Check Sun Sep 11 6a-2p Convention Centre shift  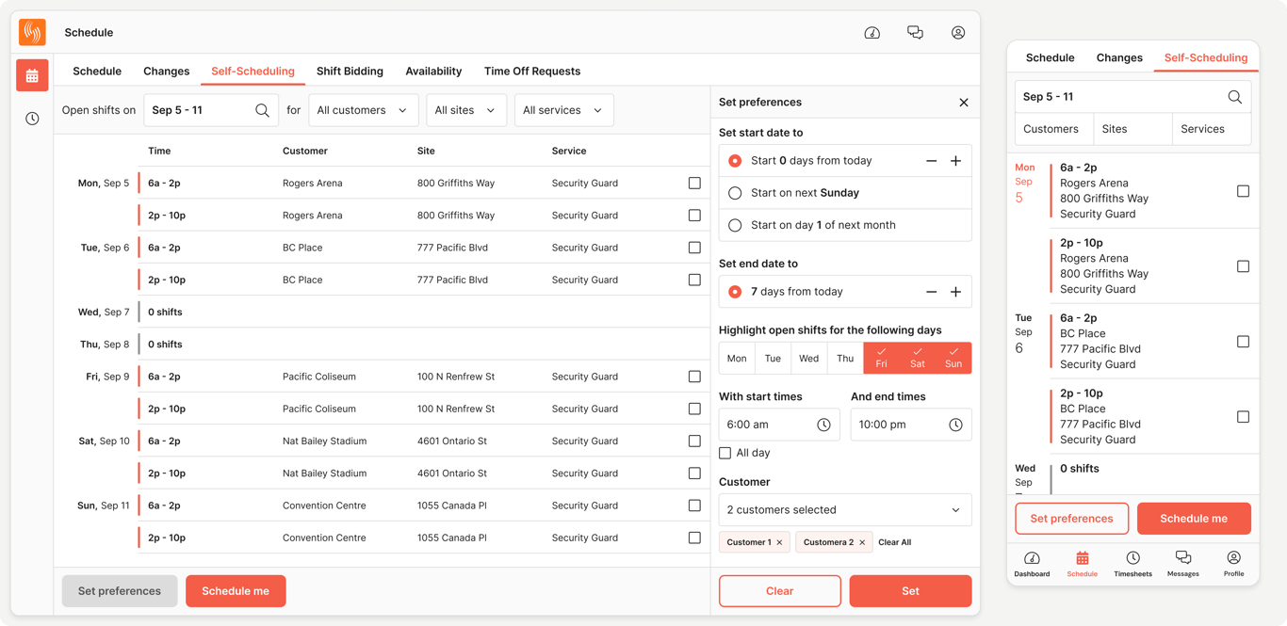[694, 506]
